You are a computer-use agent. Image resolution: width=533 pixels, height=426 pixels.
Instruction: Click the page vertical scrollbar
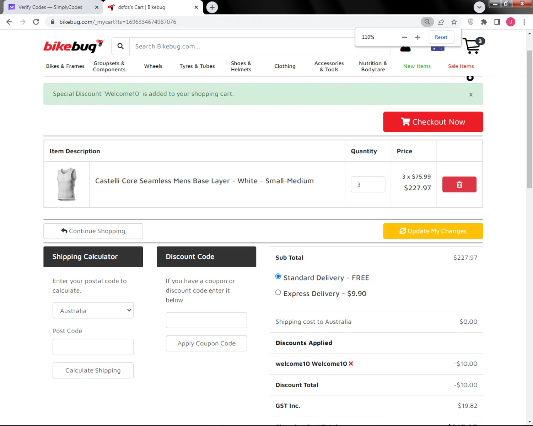[529, 119]
